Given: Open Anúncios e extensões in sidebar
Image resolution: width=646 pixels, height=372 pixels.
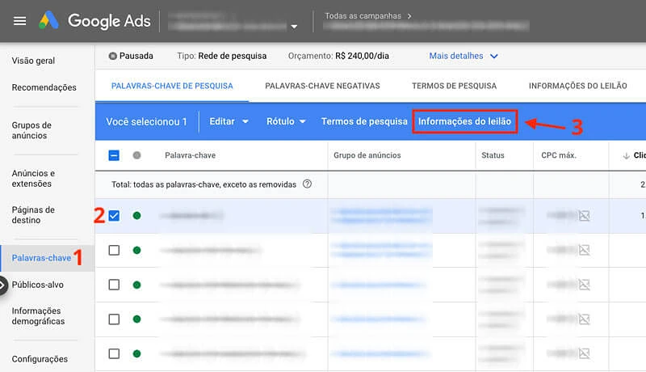Looking at the screenshot, I should 33,178.
